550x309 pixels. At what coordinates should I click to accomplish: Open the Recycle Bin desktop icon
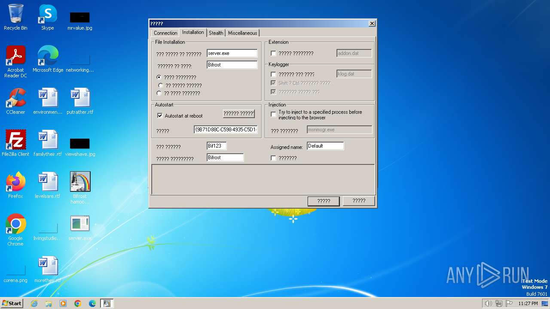point(15,17)
